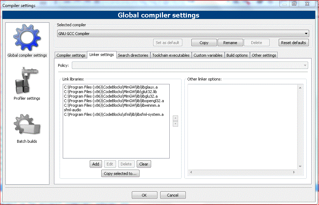This screenshot has width=319, height=205.
Task: Click inside Other linker options text area
Action: (243, 127)
